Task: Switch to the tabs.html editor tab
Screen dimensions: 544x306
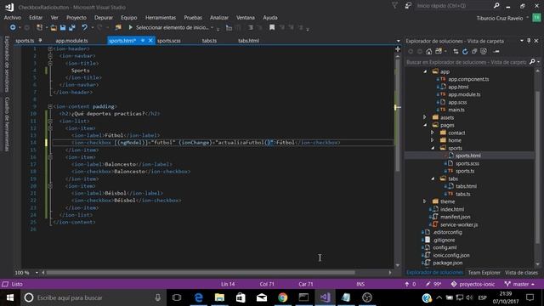Action: tap(248, 41)
